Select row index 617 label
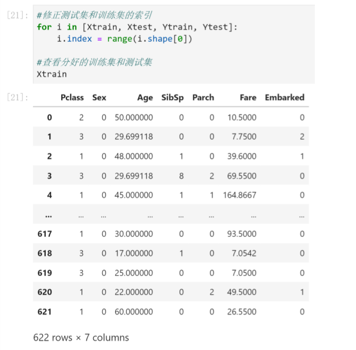 [45, 234]
